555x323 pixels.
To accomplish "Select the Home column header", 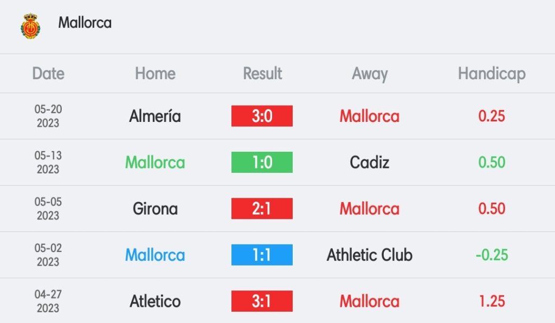I will (x=155, y=74).
